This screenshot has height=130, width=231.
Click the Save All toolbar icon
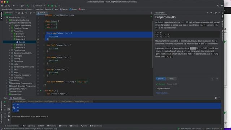click(6, 6)
